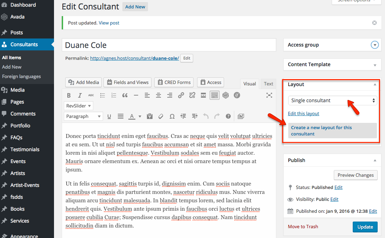Toggle bold formatting in the editor
The image size is (385, 238).
pyautogui.click(x=69, y=95)
